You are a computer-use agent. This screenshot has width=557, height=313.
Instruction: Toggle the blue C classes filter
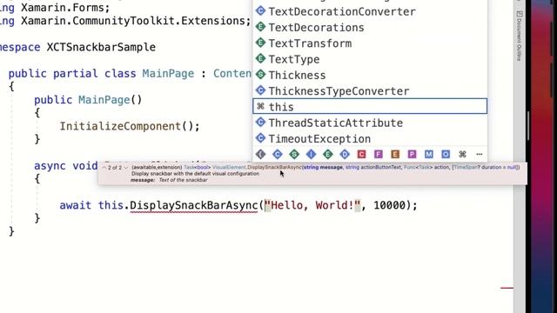coord(278,155)
